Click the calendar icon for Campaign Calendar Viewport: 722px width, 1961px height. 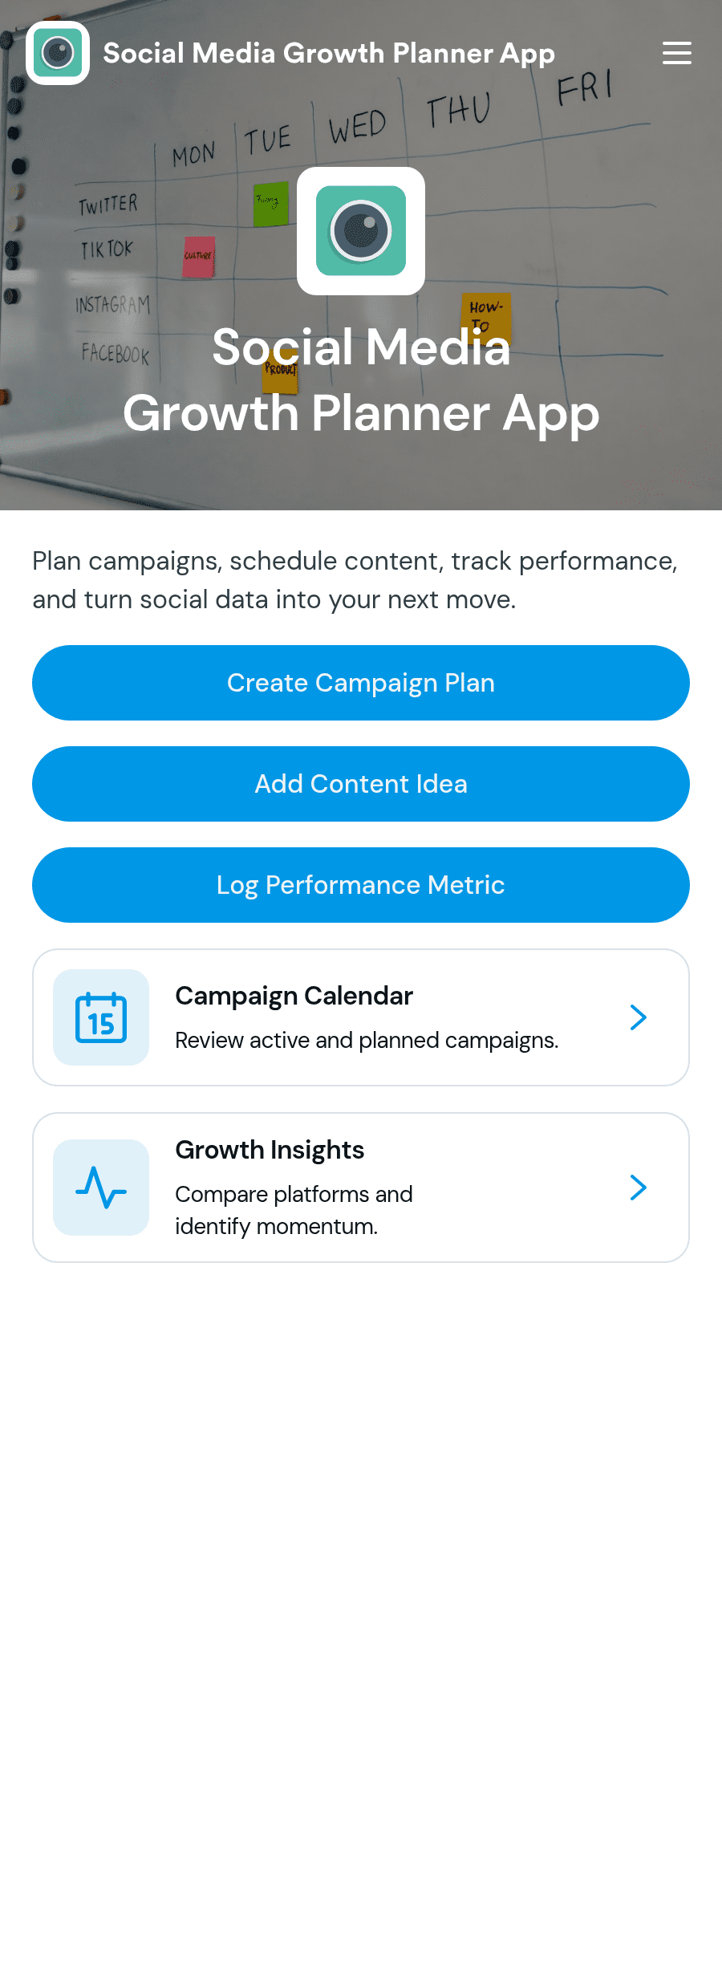point(101,1017)
